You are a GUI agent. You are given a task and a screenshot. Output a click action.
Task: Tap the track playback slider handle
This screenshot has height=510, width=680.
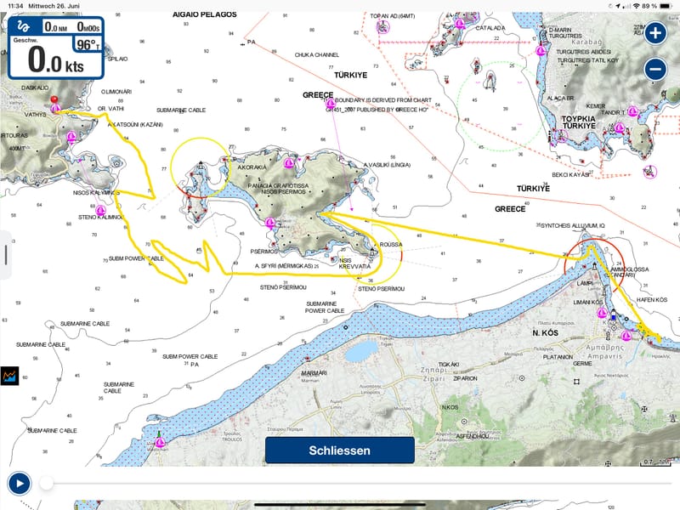point(47,484)
